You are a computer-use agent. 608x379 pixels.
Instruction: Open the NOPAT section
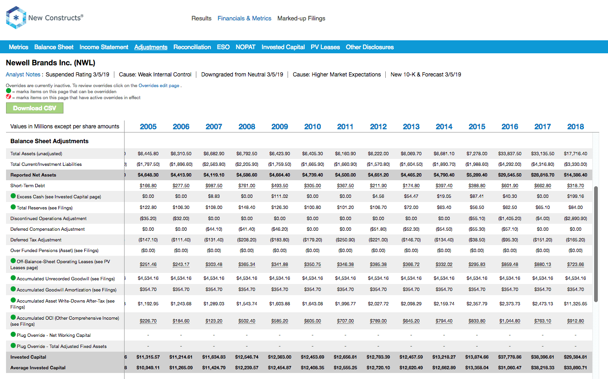tap(245, 47)
